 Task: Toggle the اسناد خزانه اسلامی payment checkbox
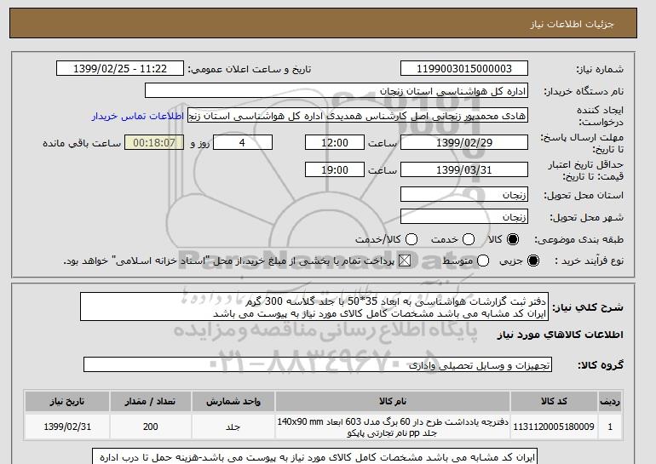(405, 261)
